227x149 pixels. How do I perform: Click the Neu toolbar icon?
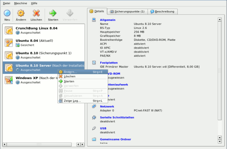click(x=7, y=13)
